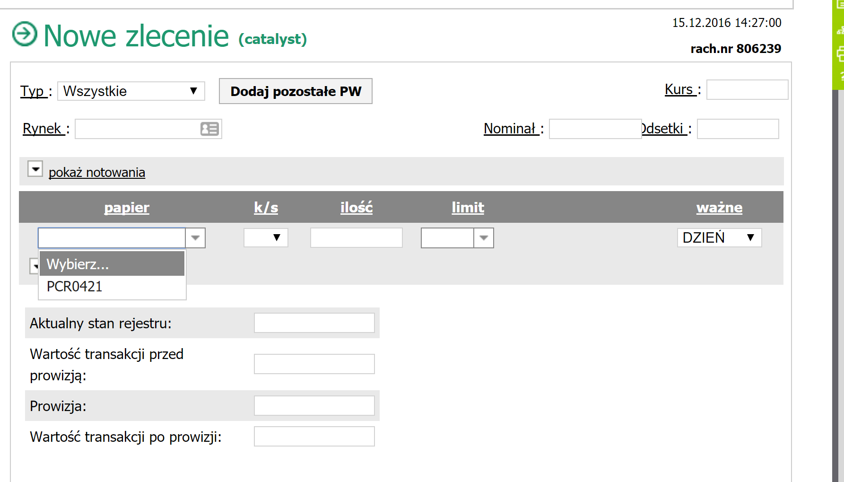Choose the Wybierz... option in dropdown
This screenshot has height=482, width=844.
112,264
